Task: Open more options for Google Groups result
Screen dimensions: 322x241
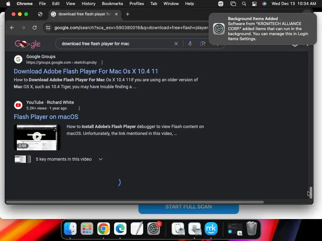Action: 102,62
